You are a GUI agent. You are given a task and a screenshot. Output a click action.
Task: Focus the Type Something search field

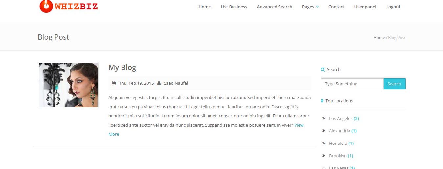(352, 84)
